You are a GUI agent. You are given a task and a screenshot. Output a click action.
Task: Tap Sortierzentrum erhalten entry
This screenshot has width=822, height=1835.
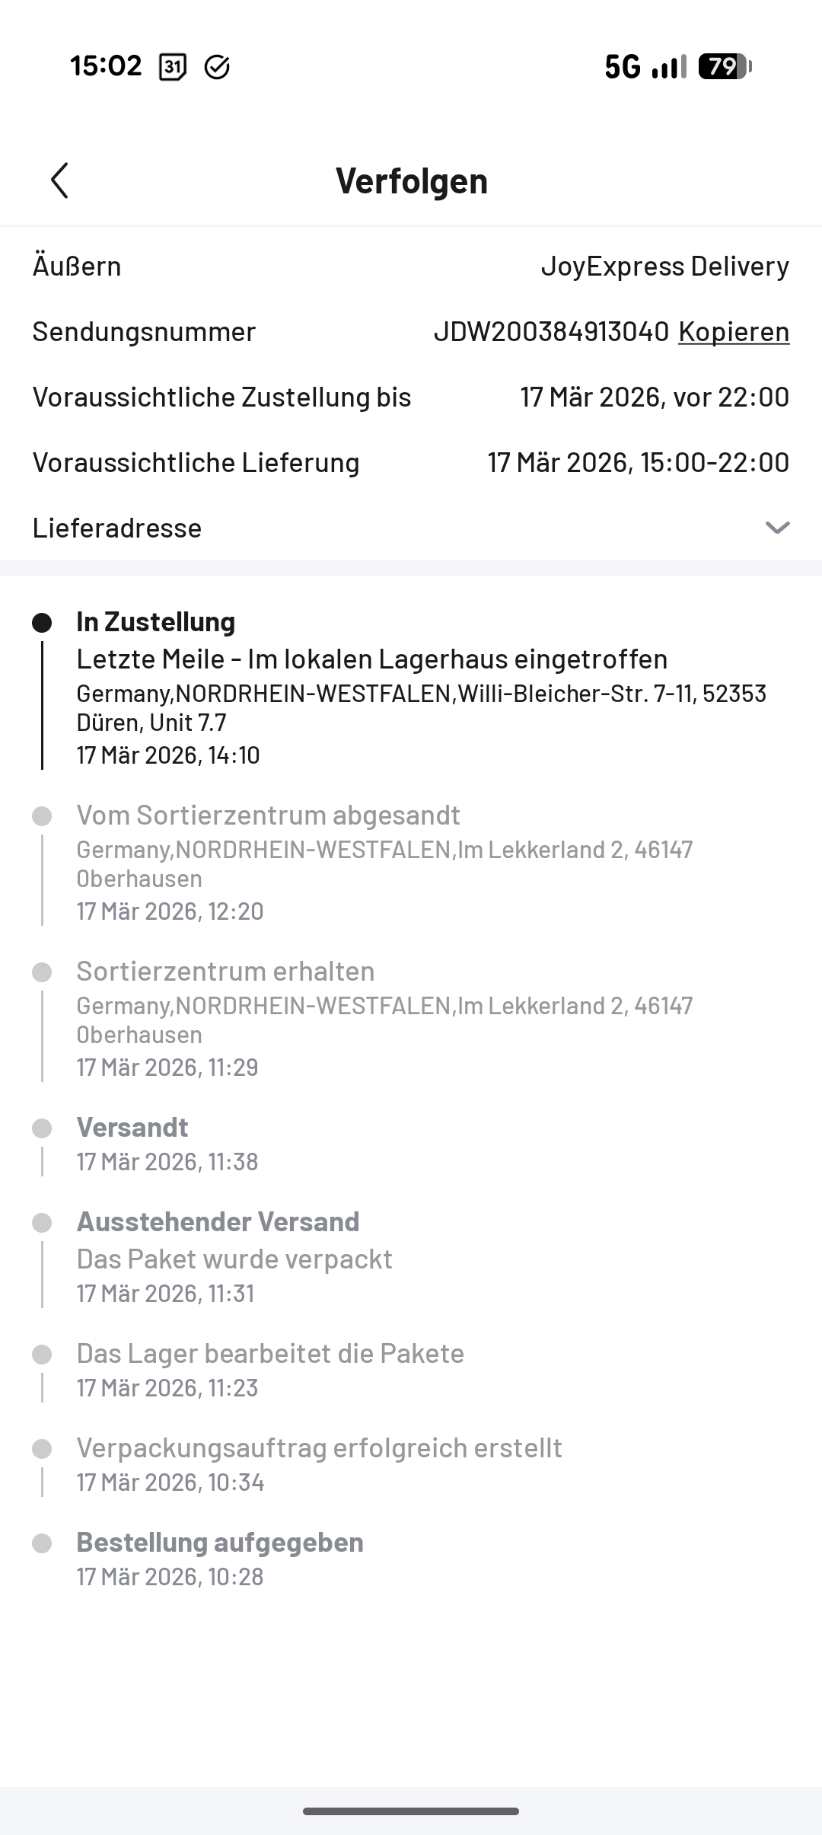(x=225, y=972)
